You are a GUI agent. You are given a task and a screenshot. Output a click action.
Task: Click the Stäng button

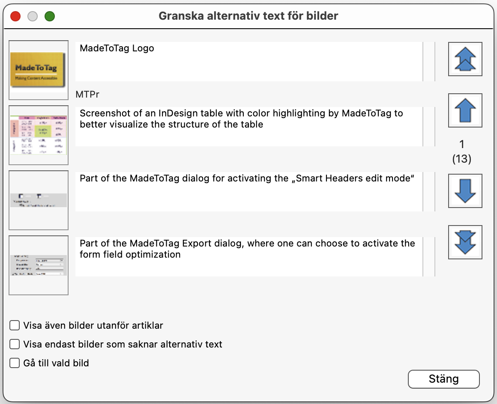[x=443, y=379]
